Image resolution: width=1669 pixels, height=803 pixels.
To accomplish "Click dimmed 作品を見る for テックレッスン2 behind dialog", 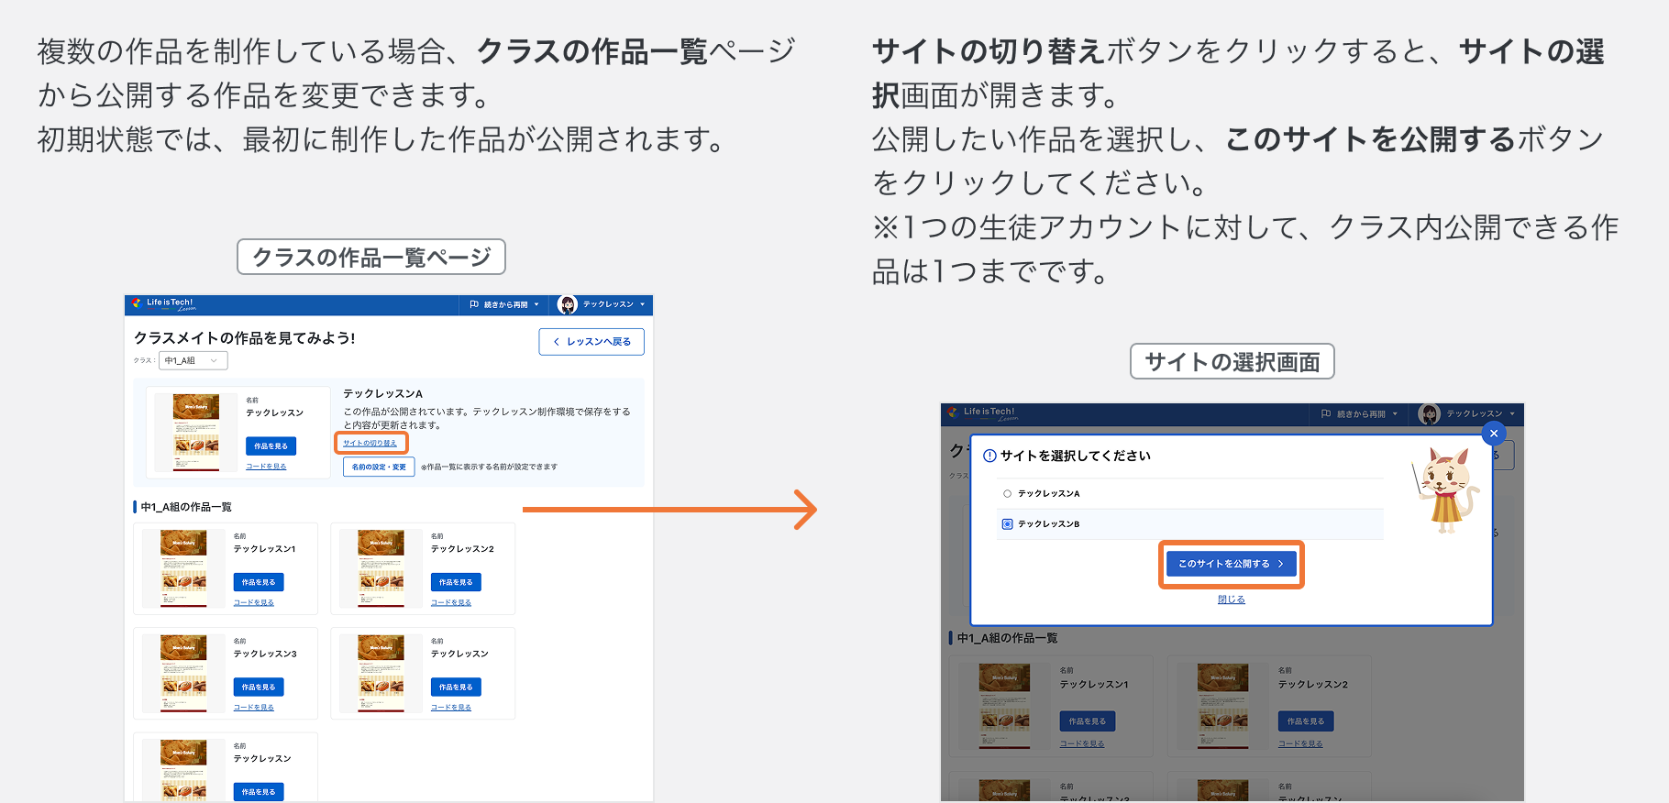I will (x=1306, y=721).
